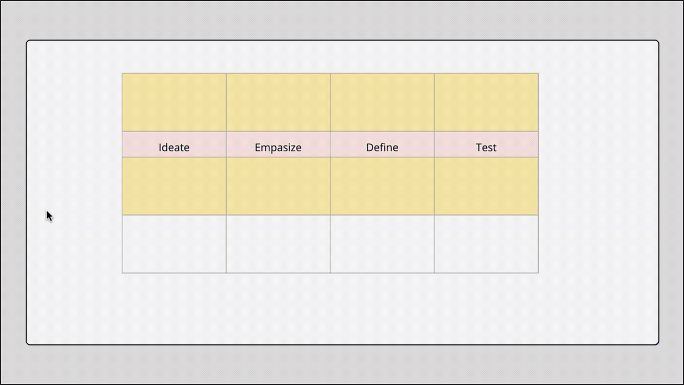Select yellow cell directly below Ideate
684x385 pixels.
(x=174, y=186)
